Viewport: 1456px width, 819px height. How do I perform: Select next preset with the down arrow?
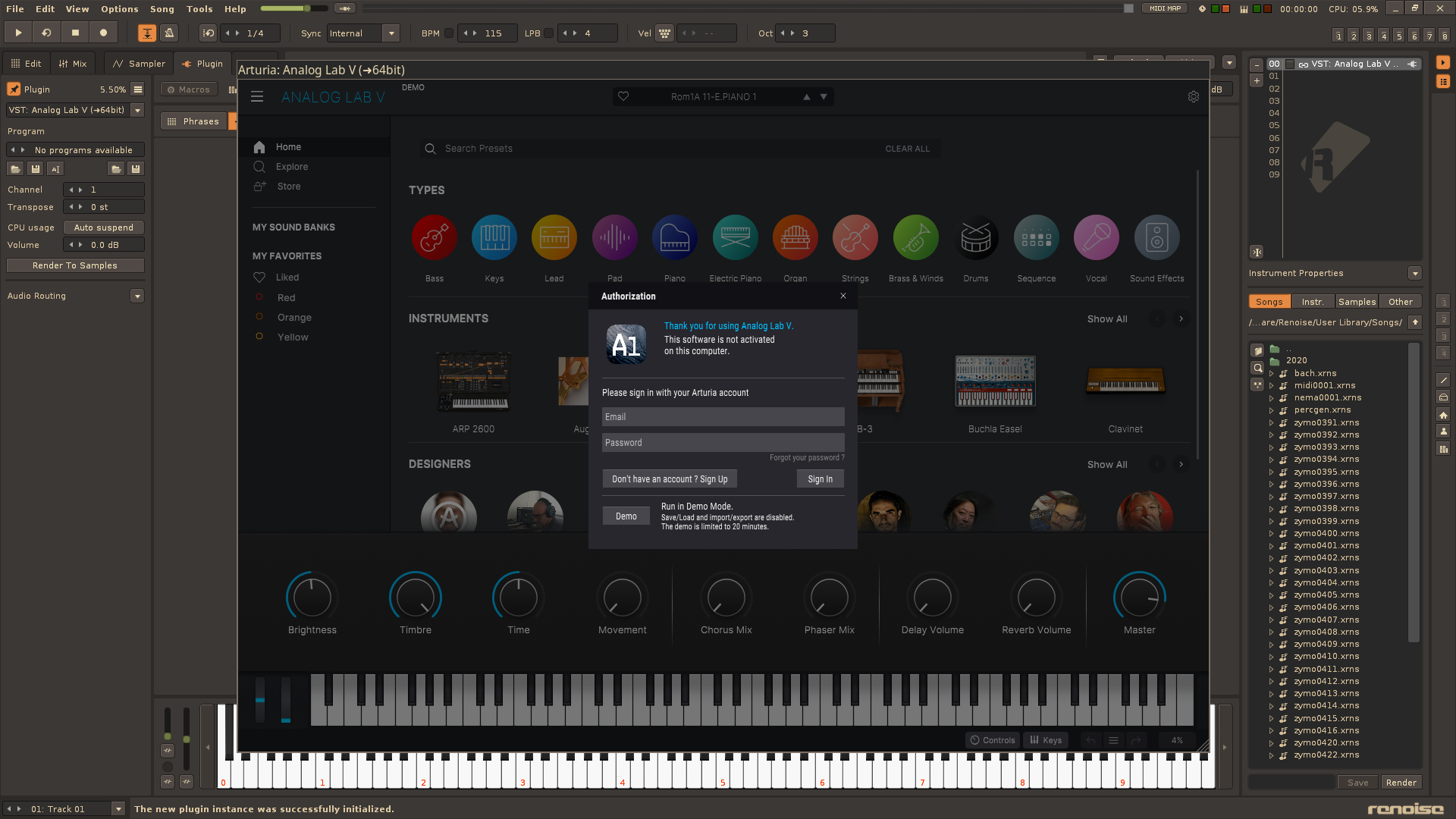(x=824, y=97)
